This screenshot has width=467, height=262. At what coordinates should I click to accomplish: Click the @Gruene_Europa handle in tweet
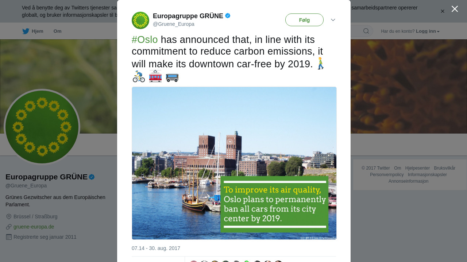pos(173,24)
